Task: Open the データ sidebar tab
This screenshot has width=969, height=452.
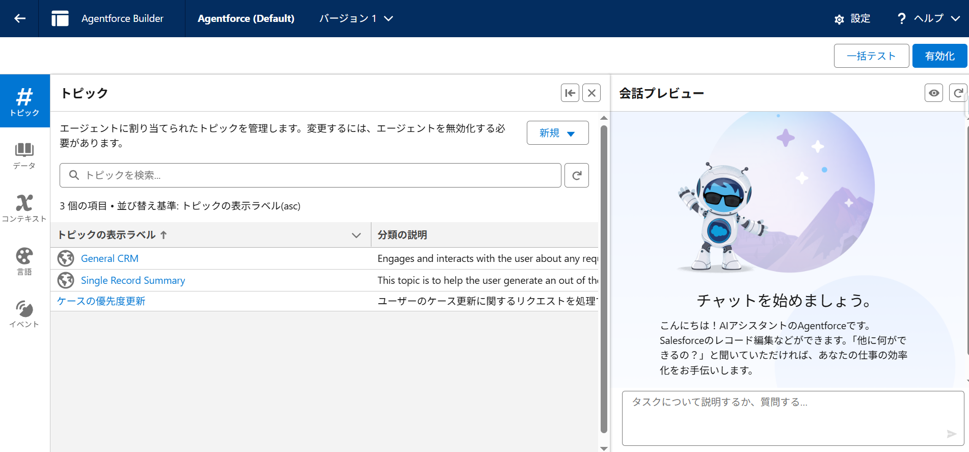Action: 24,156
